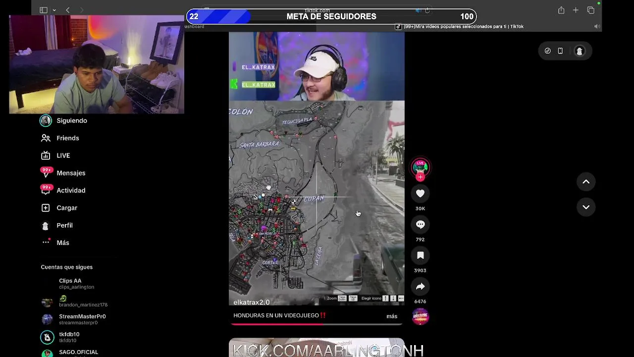Image resolution: width=634 pixels, height=357 pixels.
Task: Go forward in Safari history
Action: click(x=82, y=10)
